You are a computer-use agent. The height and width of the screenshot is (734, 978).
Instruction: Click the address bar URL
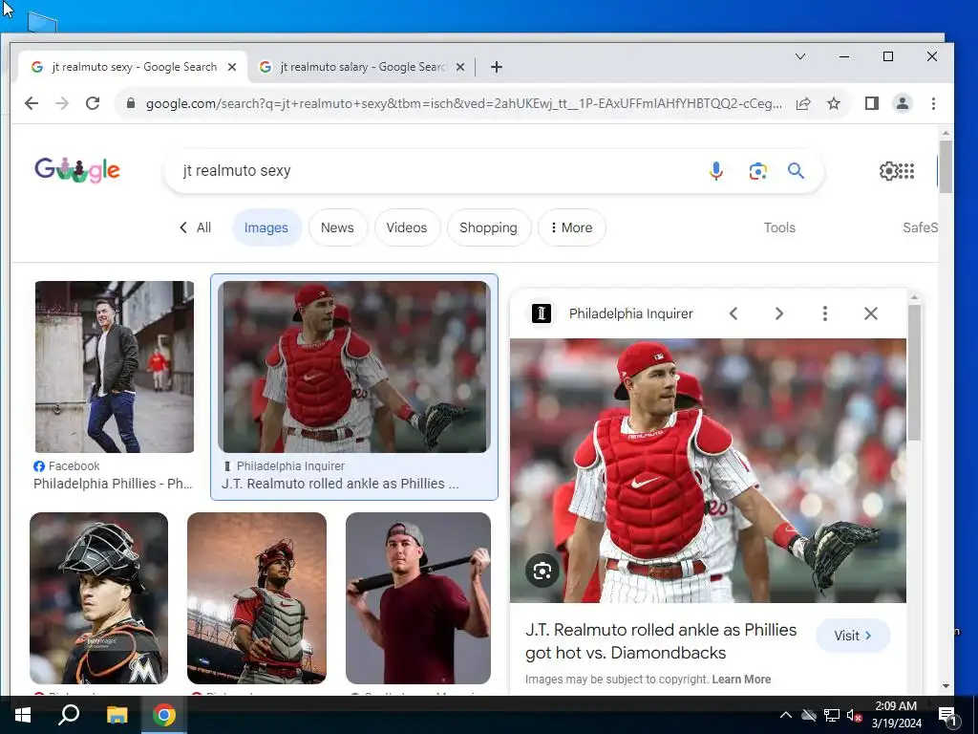coord(463,103)
